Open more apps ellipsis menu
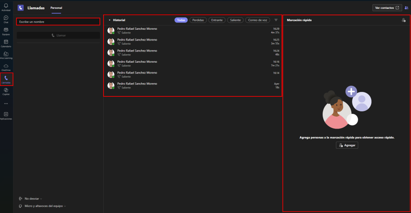This screenshot has width=411, height=213. (x=6, y=103)
